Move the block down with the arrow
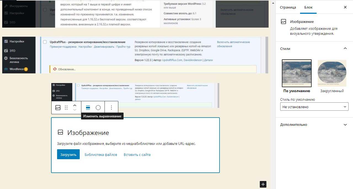This screenshot has height=189, width=353. (75, 110)
